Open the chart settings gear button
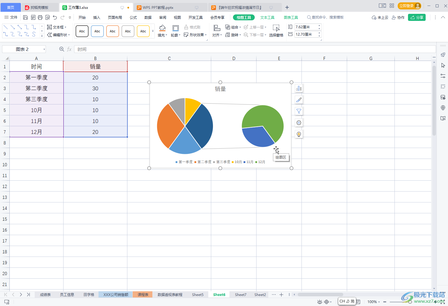Viewport: 448px width, 306px height. point(299,123)
